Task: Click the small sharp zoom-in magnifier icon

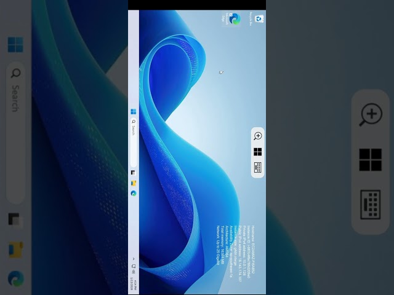Action: click(257, 136)
